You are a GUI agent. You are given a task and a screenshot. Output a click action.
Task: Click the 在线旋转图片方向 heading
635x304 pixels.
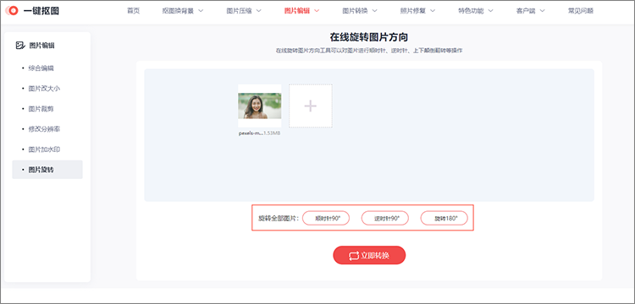(369, 37)
